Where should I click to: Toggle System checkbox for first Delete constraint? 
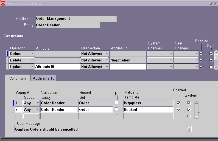pyautogui.click(x=211, y=53)
